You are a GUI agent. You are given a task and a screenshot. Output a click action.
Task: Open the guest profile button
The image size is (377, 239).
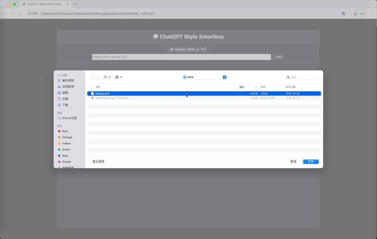(359, 14)
